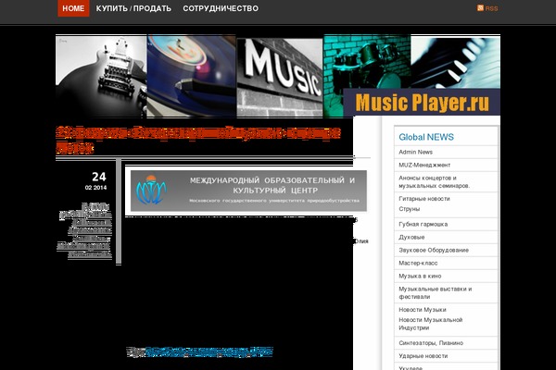Open the Губная гармошка category
The image size is (556, 370).
tap(423, 224)
